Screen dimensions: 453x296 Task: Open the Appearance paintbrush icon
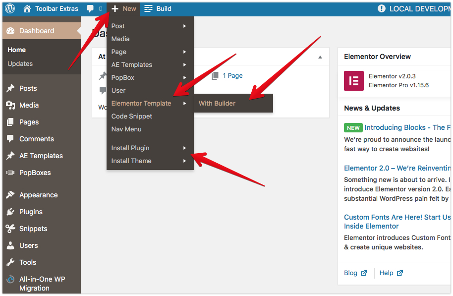click(x=10, y=195)
